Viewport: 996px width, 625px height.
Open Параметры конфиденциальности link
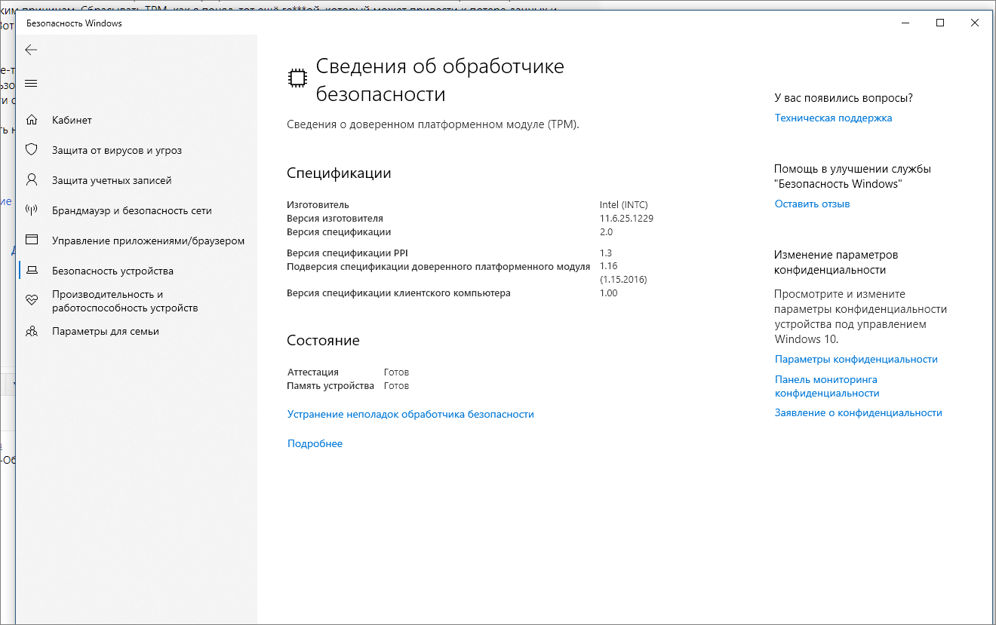pyautogui.click(x=856, y=359)
